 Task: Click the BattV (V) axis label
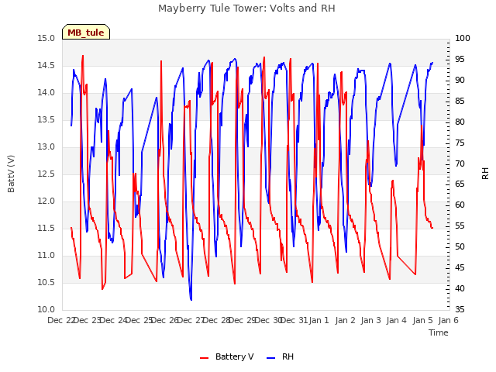pyautogui.click(x=11, y=174)
